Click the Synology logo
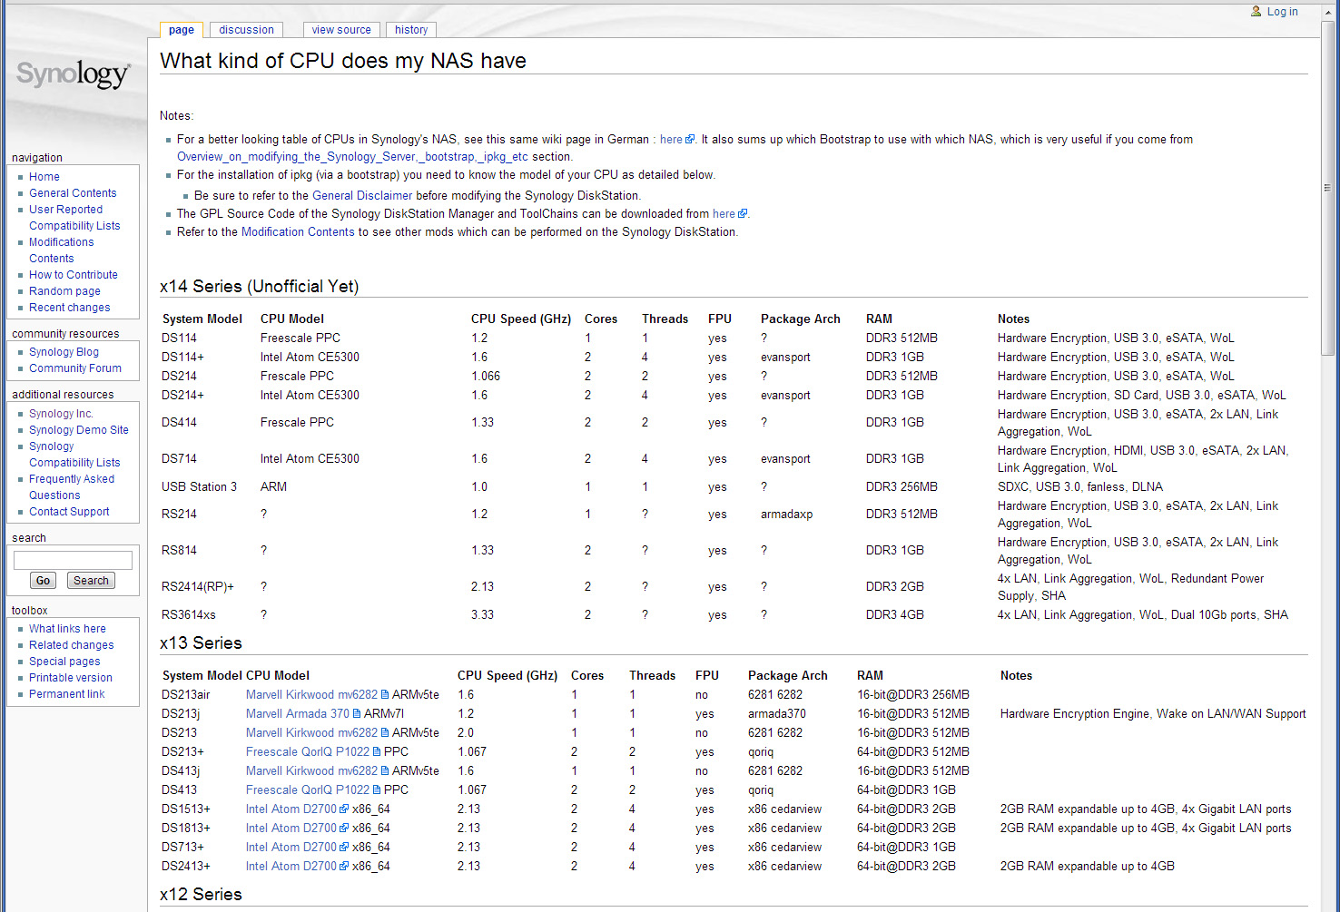The height and width of the screenshot is (912, 1340). click(74, 74)
